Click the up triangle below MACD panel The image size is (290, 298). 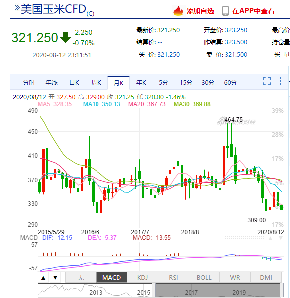(43, 278)
